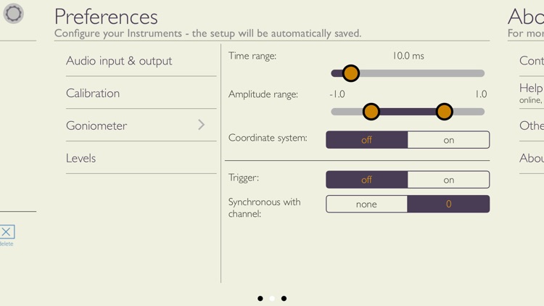Viewport: 544px width, 306px height.
Task: Set synchronous channel to none
Action: pos(367,204)
